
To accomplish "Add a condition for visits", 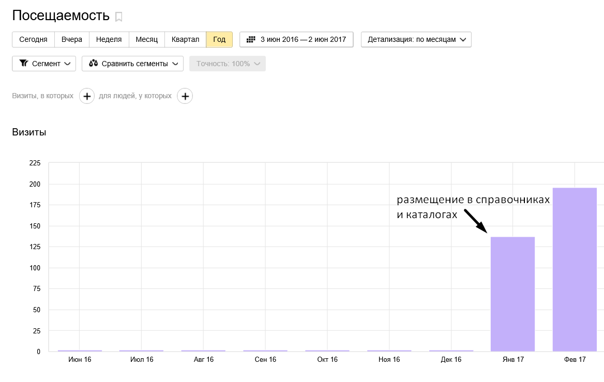I will click(x=87, y=96).
